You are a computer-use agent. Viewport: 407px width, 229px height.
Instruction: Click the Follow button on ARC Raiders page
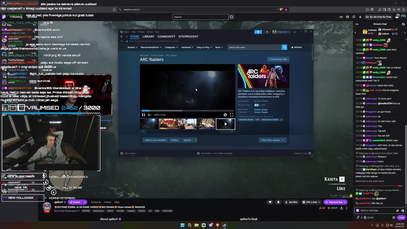point(175,140)
